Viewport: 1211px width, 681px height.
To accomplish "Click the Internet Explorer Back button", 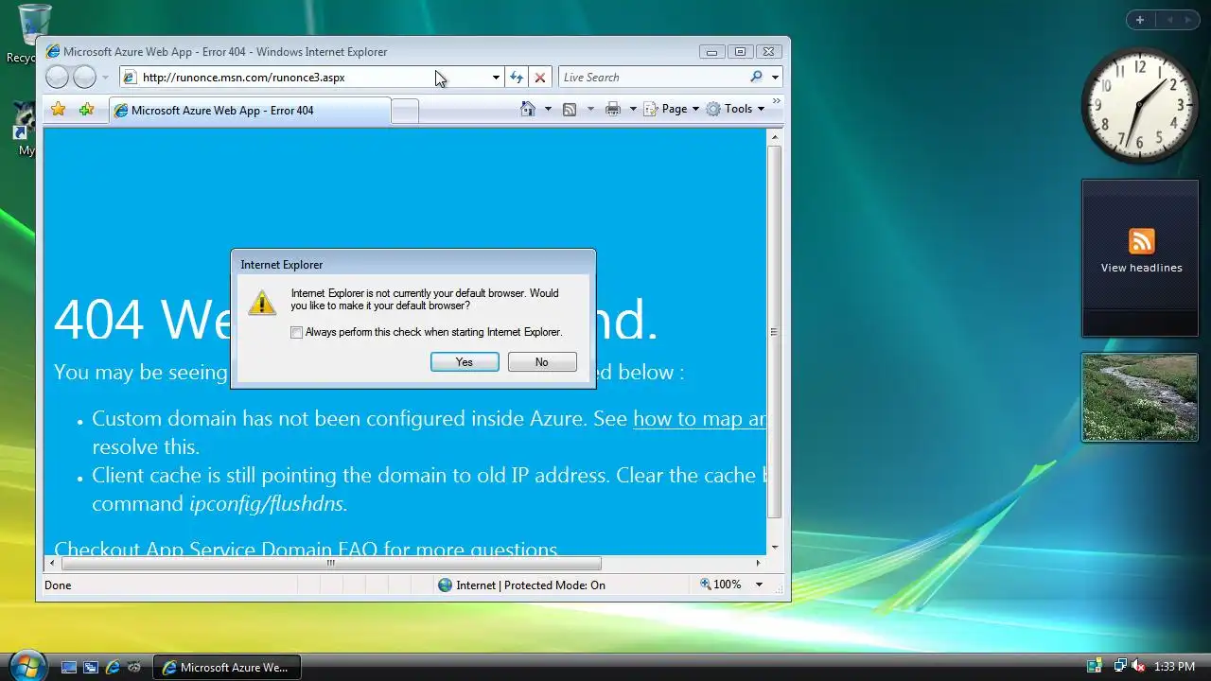I will (58, 78).
